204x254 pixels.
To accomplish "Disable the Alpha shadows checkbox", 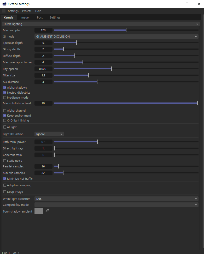I will click(5, 88).
